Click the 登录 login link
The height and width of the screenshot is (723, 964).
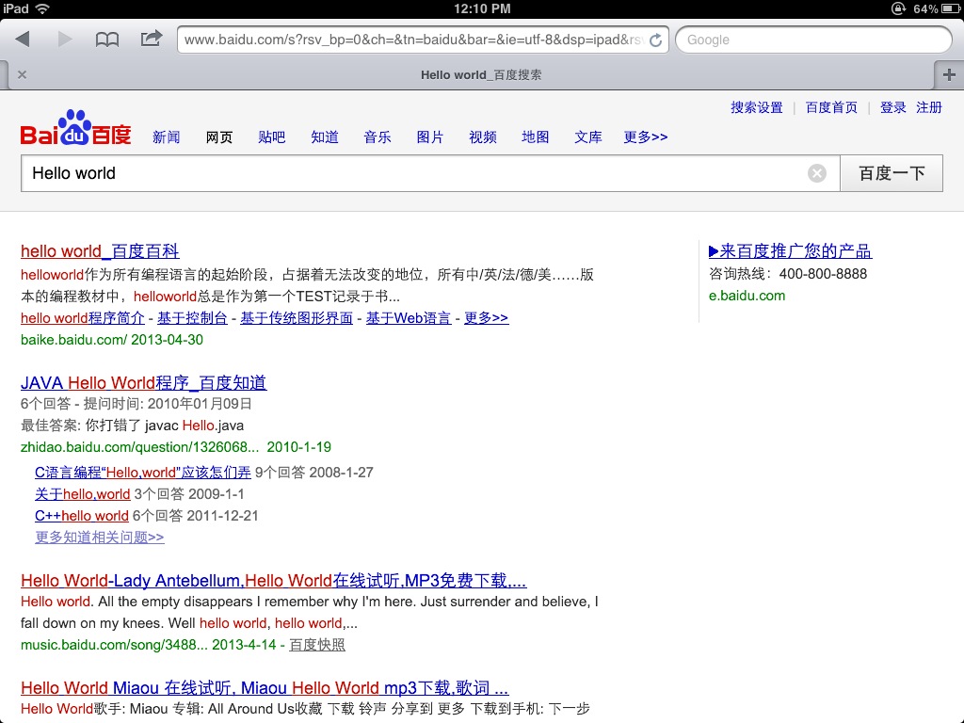pos(892,107)
